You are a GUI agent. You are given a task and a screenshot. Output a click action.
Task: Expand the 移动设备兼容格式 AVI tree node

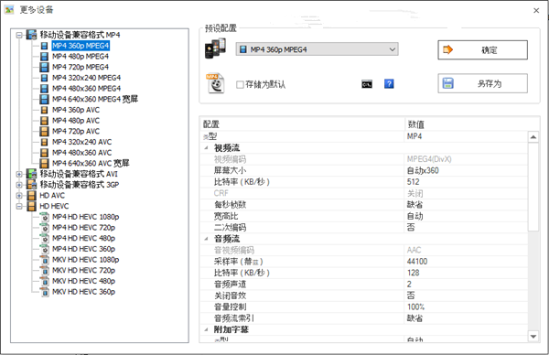pos(19,174)
